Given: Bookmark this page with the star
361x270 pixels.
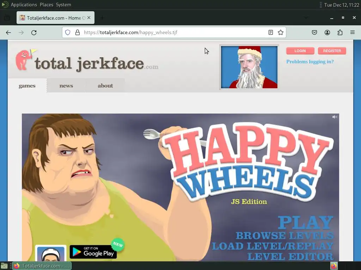Looking at the screenshot, I should pyautogui.click(x=280, y=32).
